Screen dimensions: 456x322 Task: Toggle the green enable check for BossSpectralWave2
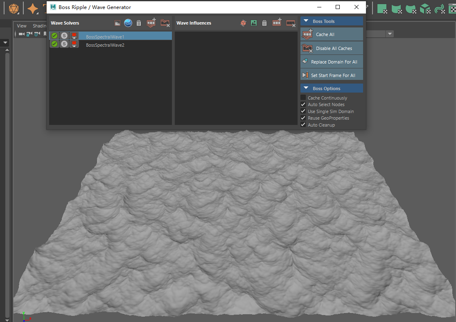coord(54,44)
